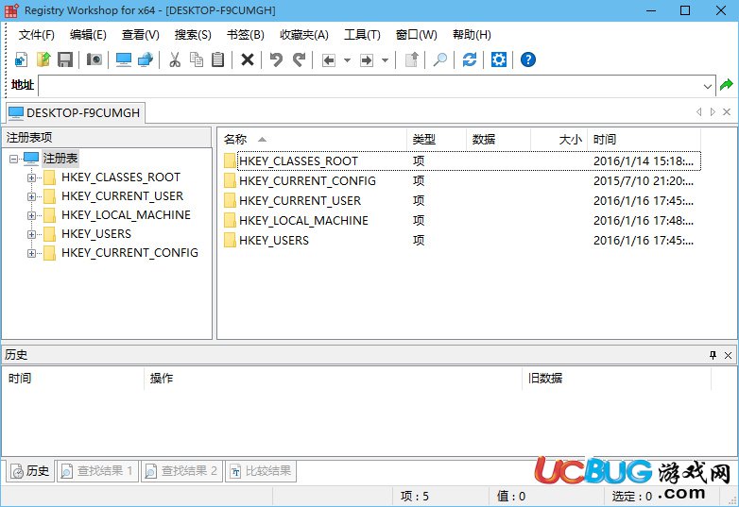Collapse the 注册表 root tree node
Screen dimensions: 739x507
click(x=13, y=159)
